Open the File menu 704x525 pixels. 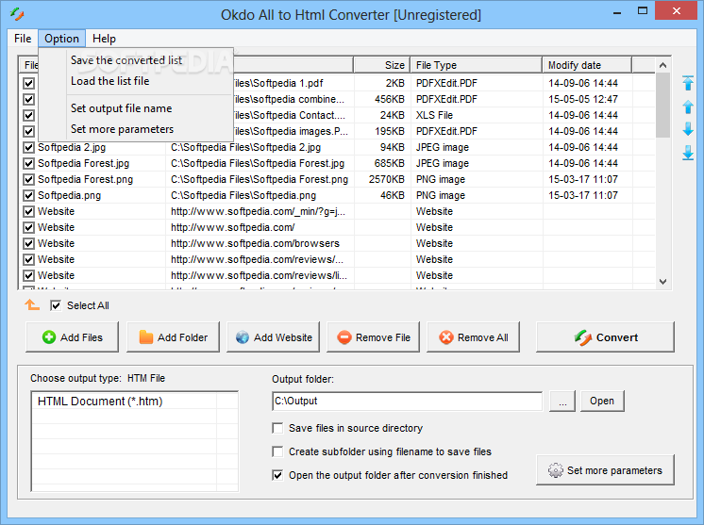(x=23, y=39)
